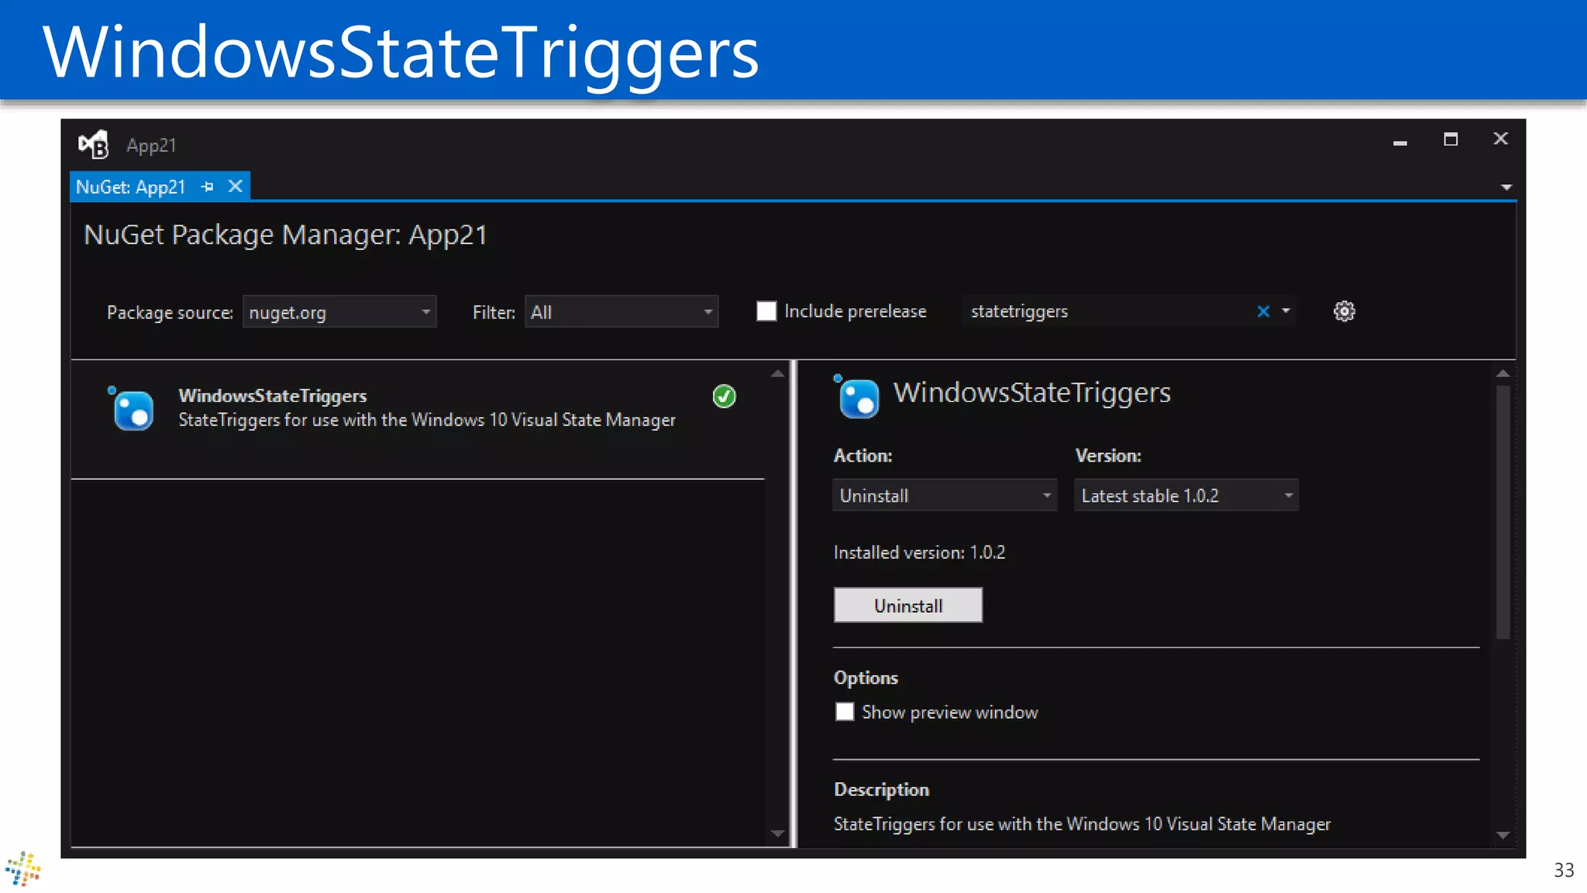Open the Action Uninstall dropdown
Viewport: 1587px width, 893px height.
pyautogui.click(x=945, y=495)
